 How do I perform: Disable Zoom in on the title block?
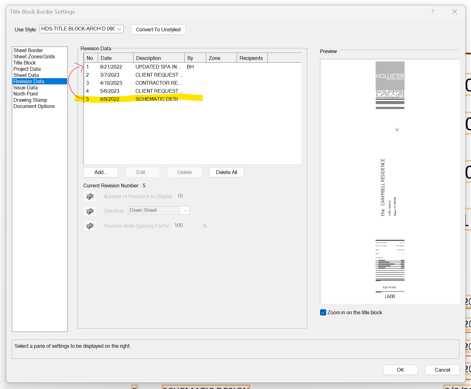[323, 312]
